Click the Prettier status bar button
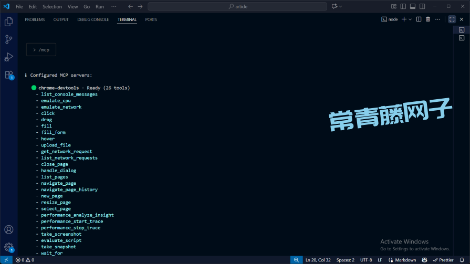Image resolution: width=470 pixels, height=264 pixels. (443, 260)
